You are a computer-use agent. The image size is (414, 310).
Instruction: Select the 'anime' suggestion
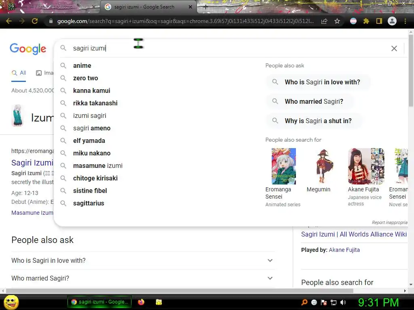pos(82,66)
